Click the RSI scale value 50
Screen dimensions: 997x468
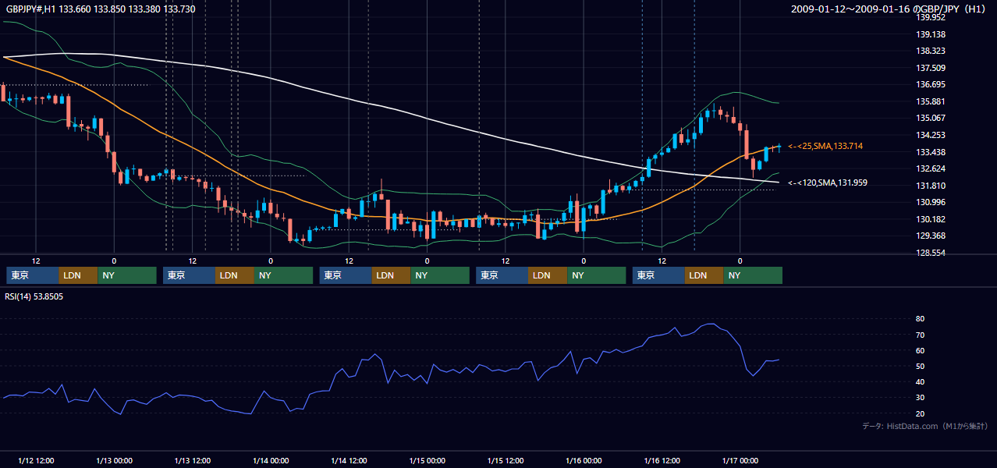(921, 366)
